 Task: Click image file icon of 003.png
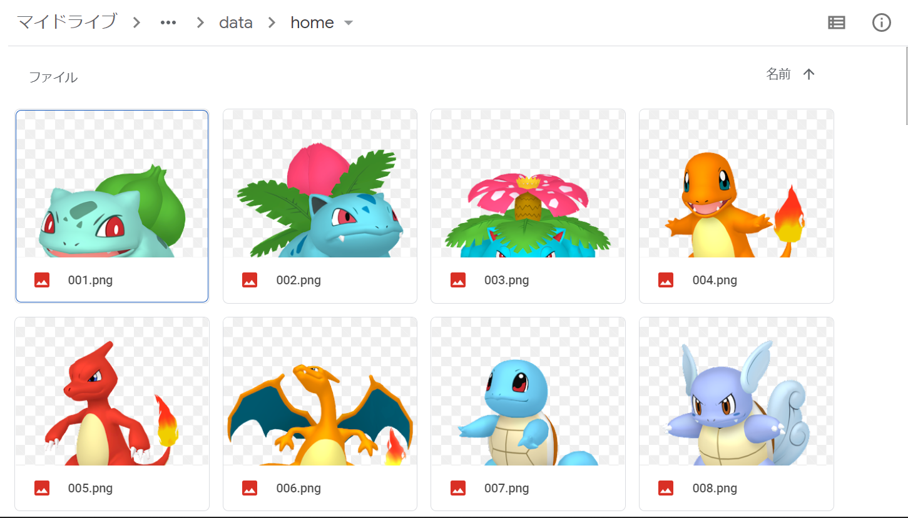click(458, 281)
